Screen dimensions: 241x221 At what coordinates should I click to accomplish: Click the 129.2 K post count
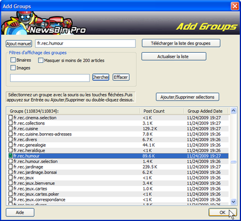point(150,129)
